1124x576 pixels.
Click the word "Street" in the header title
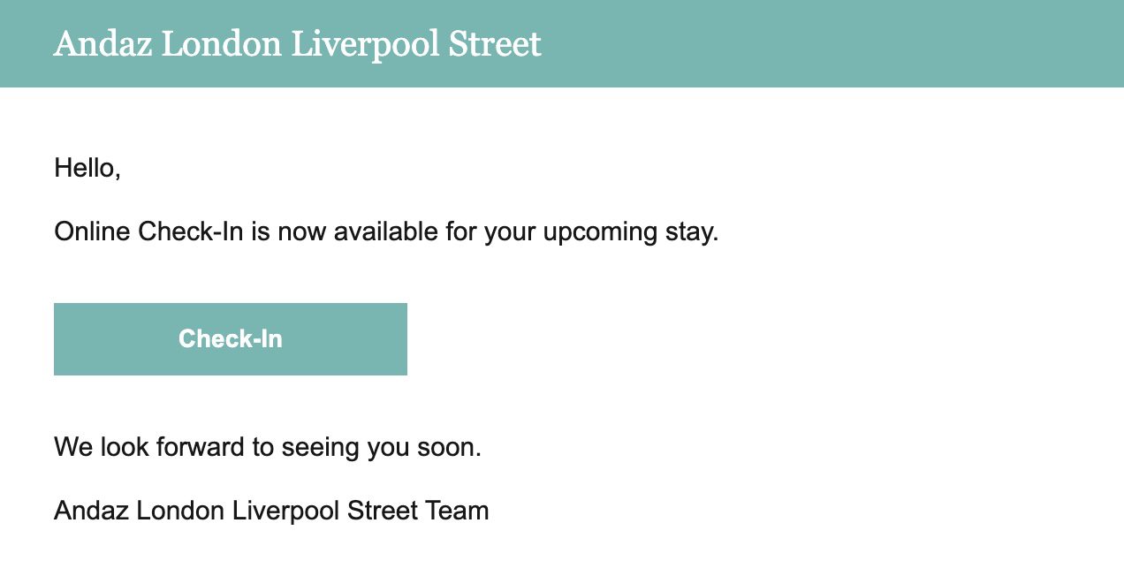click(494, 44)
